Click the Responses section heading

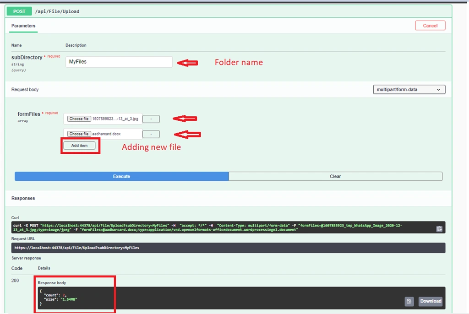(x=23, y=198)
